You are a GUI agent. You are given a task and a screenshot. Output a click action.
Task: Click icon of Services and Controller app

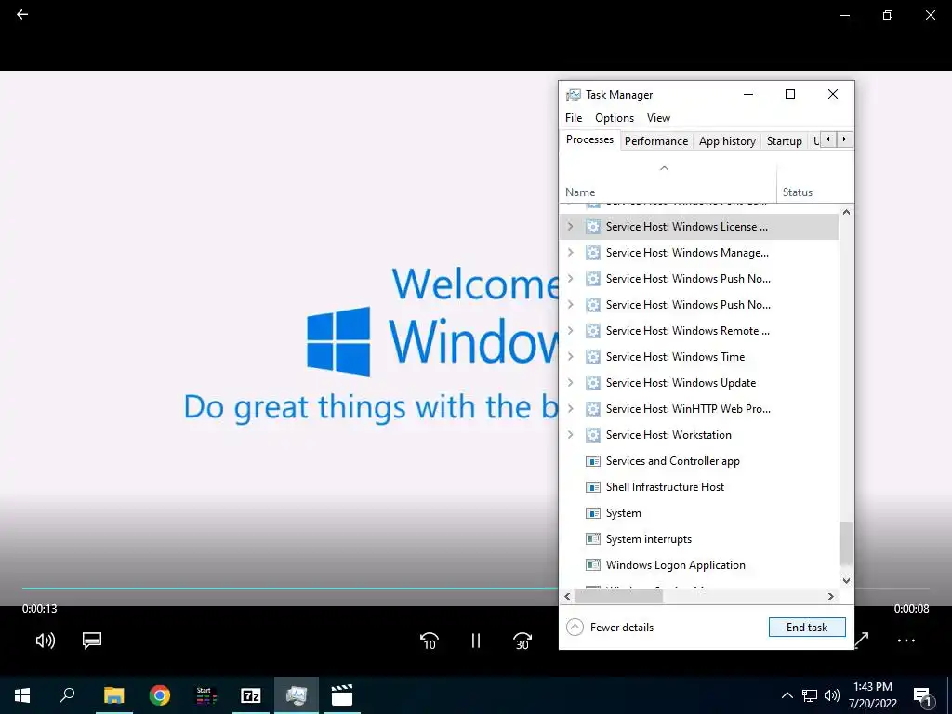[592, 461]
